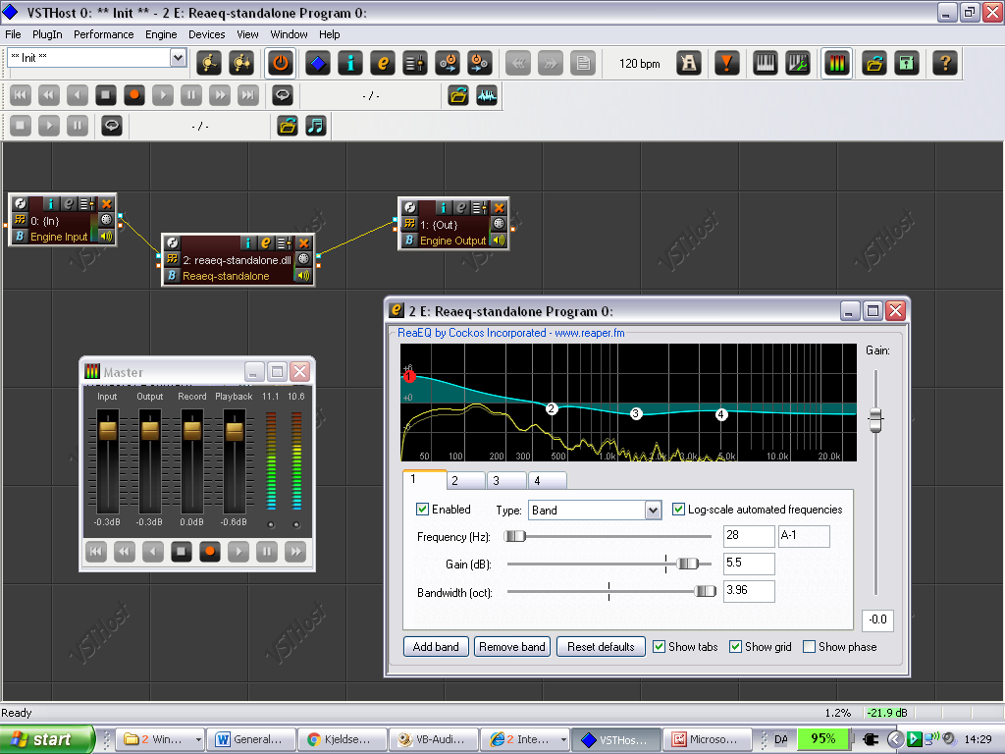Open the green save plugin bank icon
Image resolution: width=1005 pixels, height=754 pixels.
point(906,63)
